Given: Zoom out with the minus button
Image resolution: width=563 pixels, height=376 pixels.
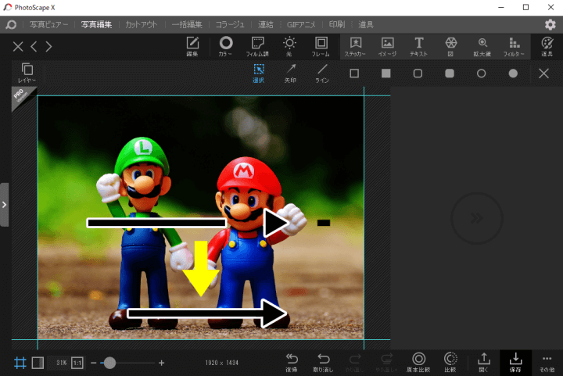Looking at the screenshot, I should [x=94, y=363].
